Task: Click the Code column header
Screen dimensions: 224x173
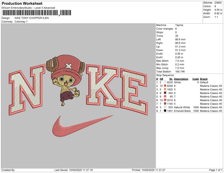Action: (196, 79)
